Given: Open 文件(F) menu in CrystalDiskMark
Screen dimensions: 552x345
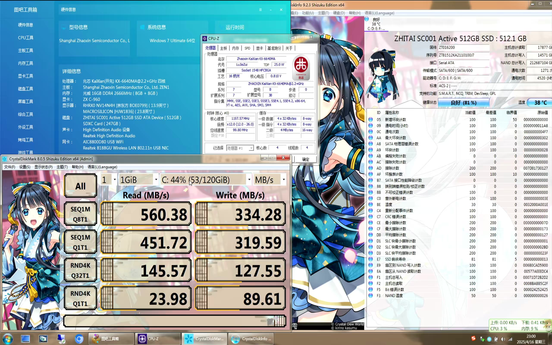Looking at the screenshot, I should tap(9, 167).
